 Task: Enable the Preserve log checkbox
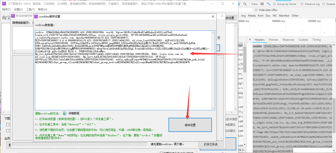click(302, 4)
